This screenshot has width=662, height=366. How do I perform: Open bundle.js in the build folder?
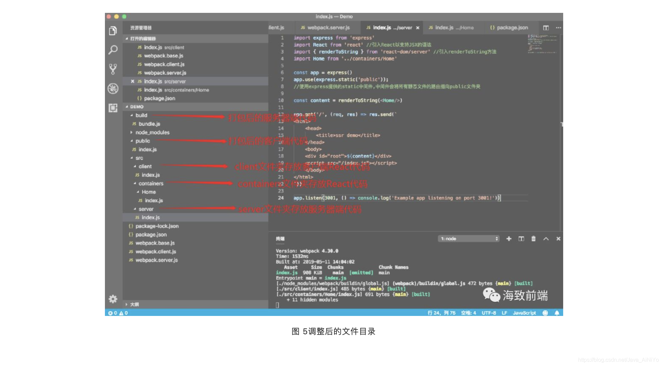tap(149, 124)
